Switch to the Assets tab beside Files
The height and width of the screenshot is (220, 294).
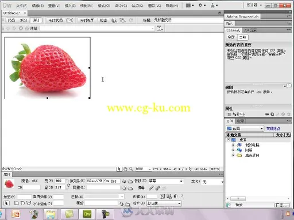point(241,121)
